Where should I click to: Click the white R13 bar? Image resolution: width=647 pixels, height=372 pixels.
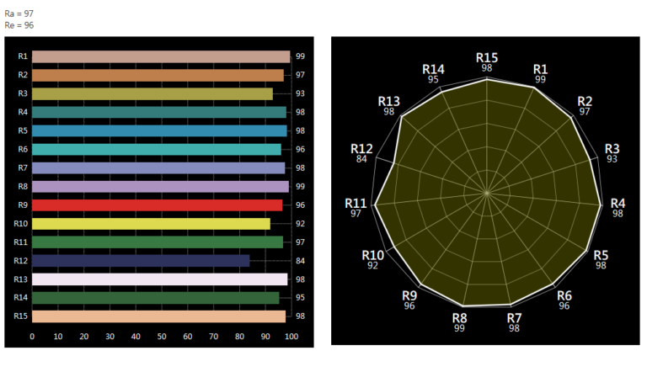tap(160, 279)
